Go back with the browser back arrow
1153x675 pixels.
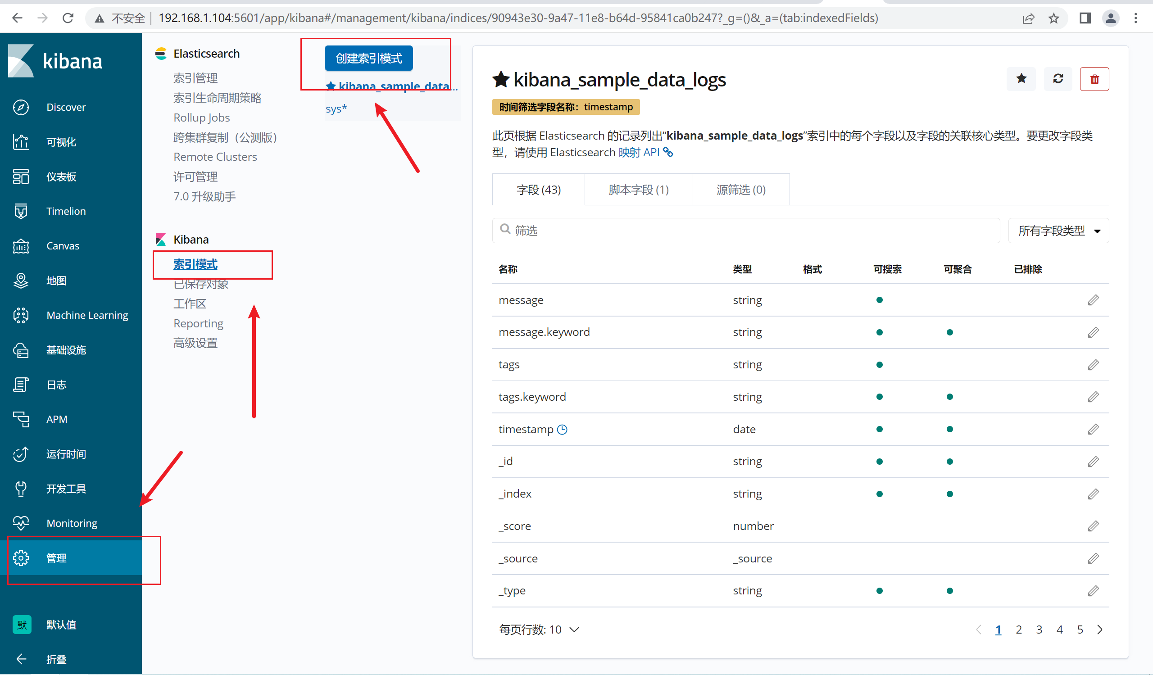pos(17,18)
